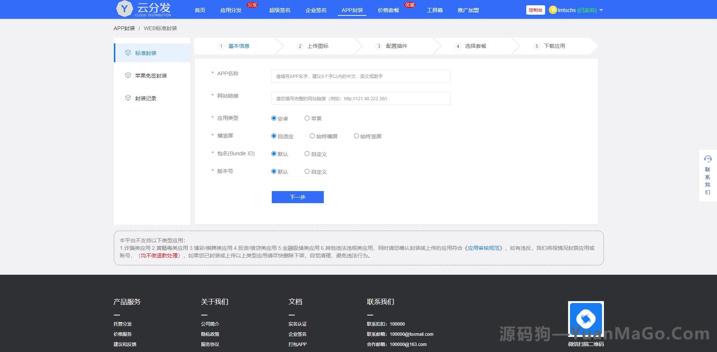Select 自定义 for the Bundle ID
Screen dimensions: 717x352
(307, 153)
